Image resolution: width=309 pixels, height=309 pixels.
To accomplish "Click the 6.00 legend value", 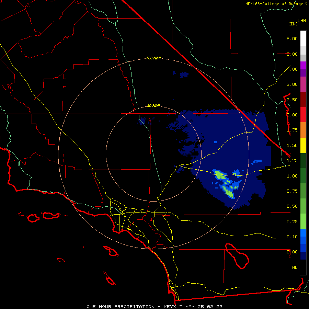I will pos(292,54).
